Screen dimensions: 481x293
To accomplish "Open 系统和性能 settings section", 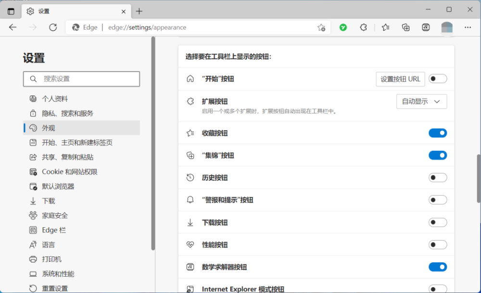I will coord(82,274).
